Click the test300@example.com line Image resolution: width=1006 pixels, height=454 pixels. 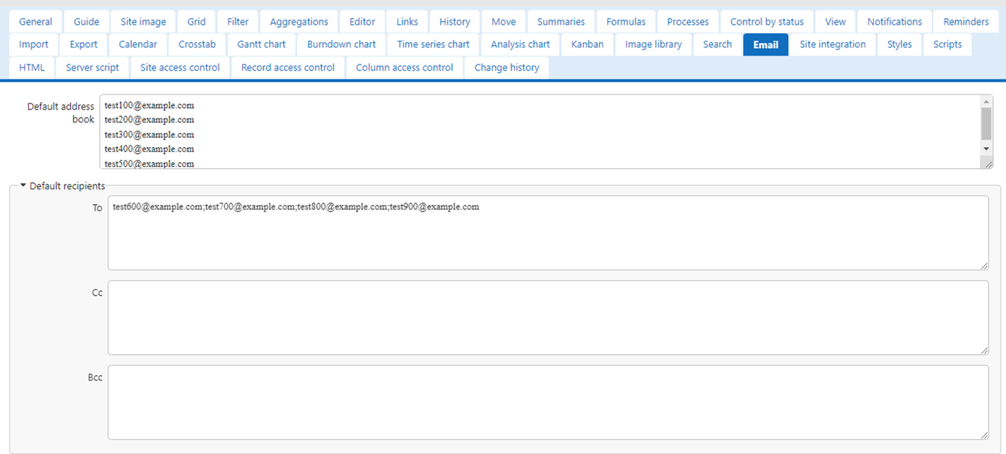149,134
